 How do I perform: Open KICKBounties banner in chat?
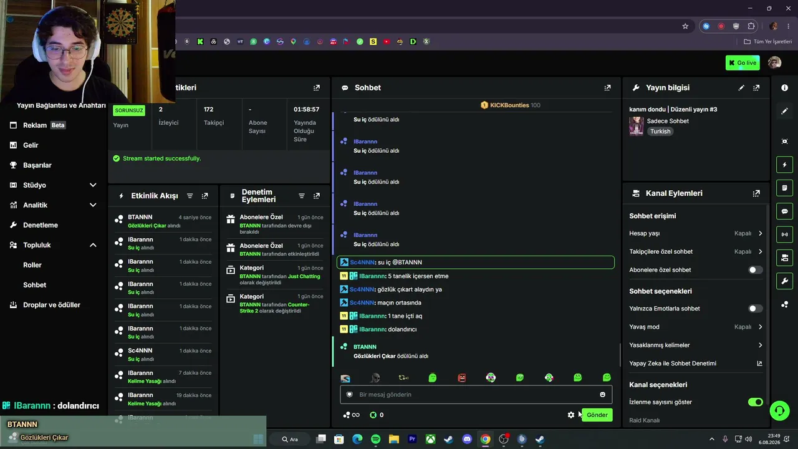[x=510, y=105]
